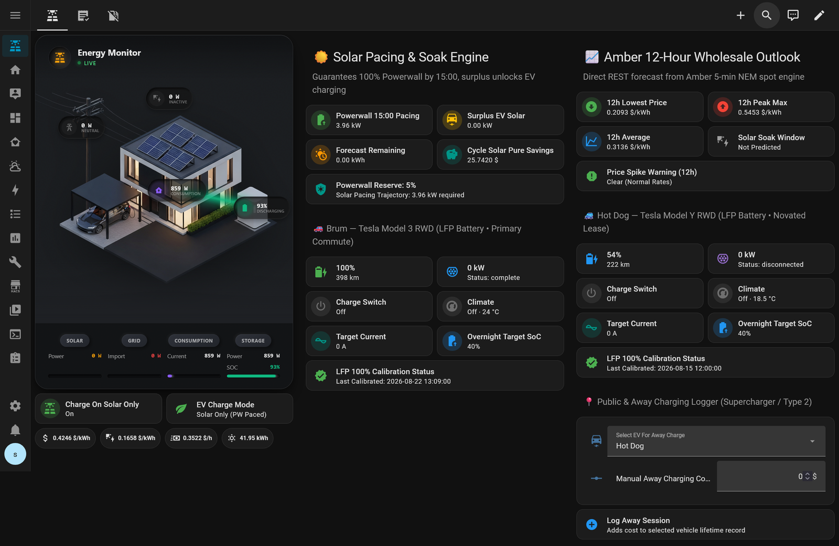Click the Energy Monitor solar icon
The width and height of the screenshot is (839, 546).
[x=60, y=57]
